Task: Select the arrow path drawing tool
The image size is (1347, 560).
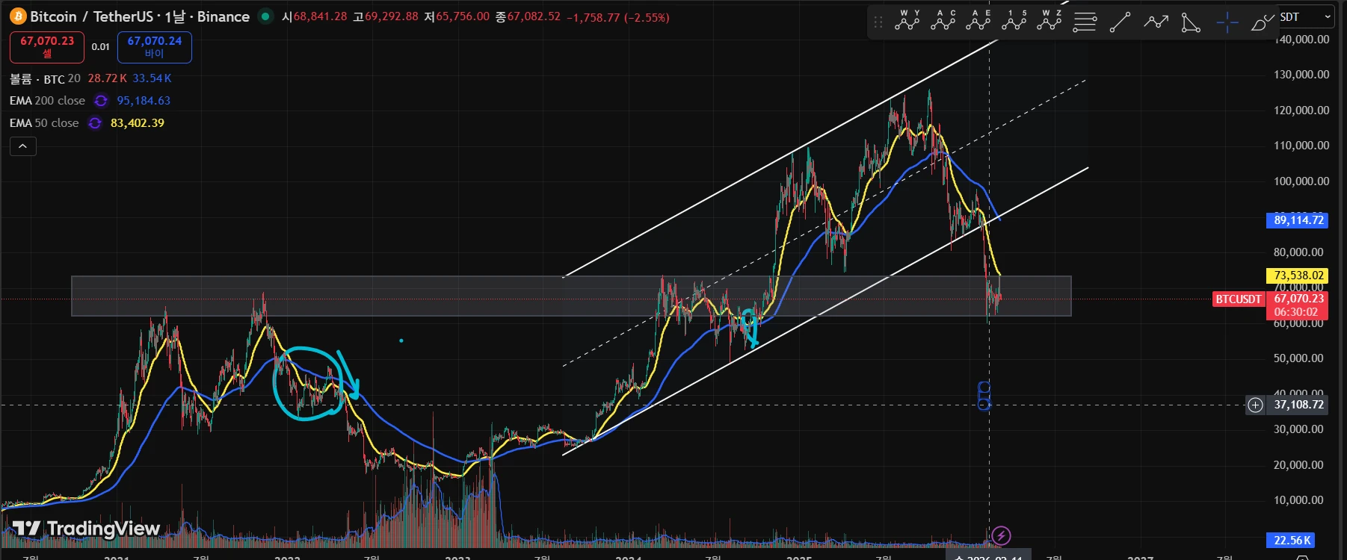Action: [x=1156, y=22]
